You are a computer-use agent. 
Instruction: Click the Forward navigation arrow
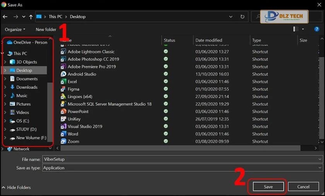(16, 17)
